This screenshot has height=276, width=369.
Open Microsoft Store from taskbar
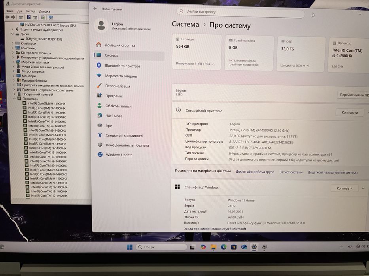pos(234,247)
